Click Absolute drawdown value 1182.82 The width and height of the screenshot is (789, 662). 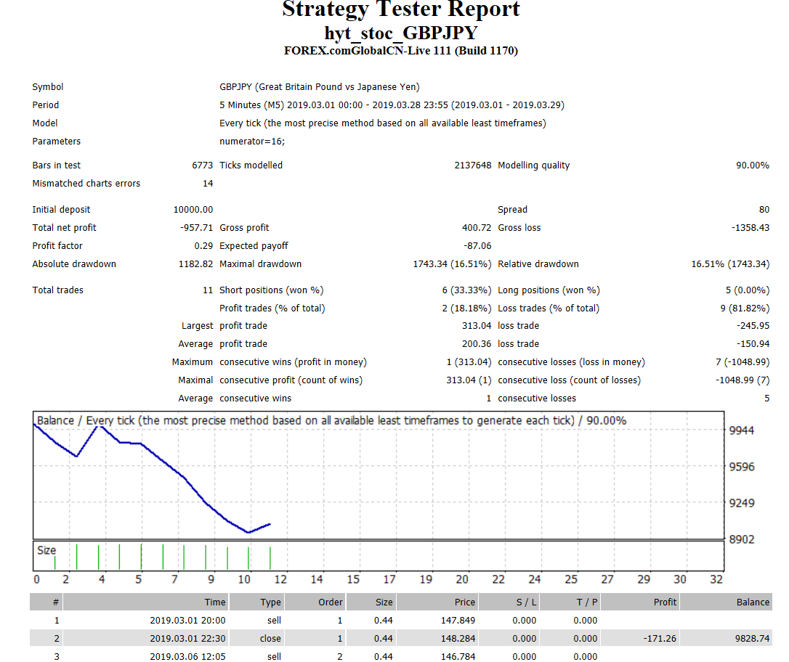pyautogui.click(x=195, y=264)
